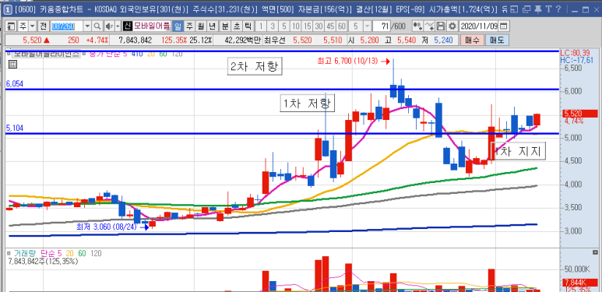Image resolution: width=602 pixels, height=292 pixels.
Task: Click the add candle chart type icon
Action: tap(417, 26)
